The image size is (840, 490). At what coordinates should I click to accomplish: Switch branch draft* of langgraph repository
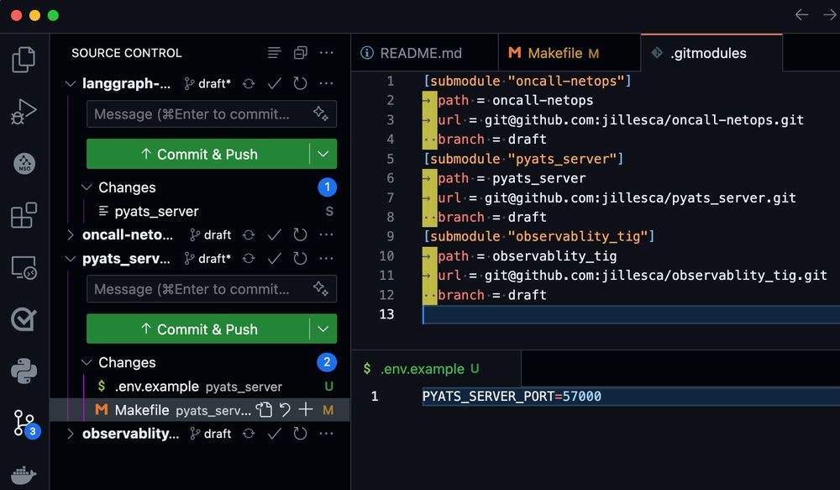coord(207,84)
